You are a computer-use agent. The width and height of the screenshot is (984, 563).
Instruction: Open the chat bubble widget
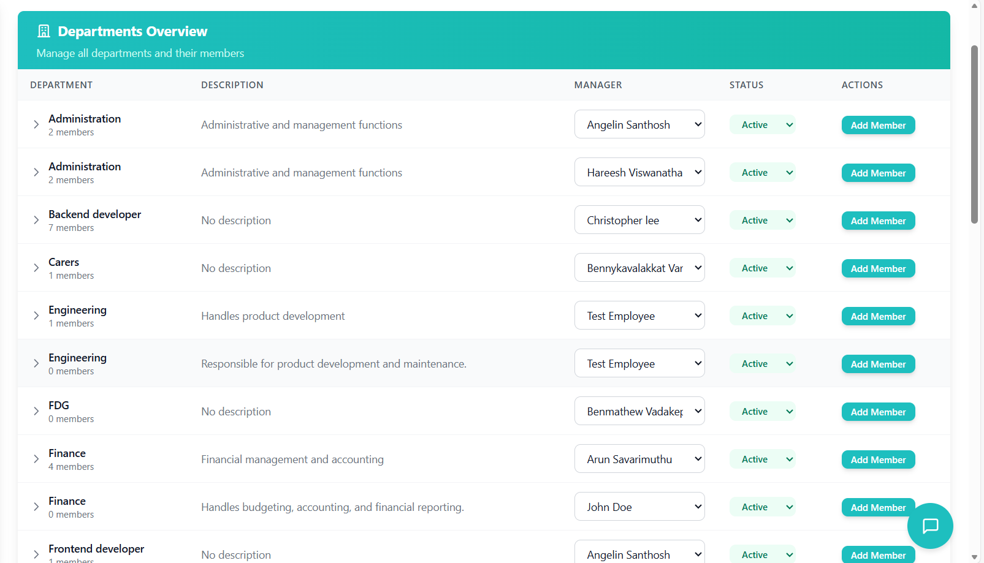pos(930,526)
